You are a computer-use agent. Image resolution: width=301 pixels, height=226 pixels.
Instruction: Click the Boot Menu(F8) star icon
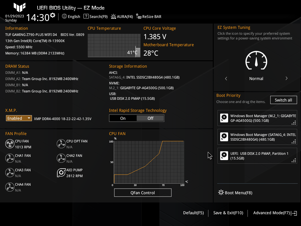tap(221, 192)
